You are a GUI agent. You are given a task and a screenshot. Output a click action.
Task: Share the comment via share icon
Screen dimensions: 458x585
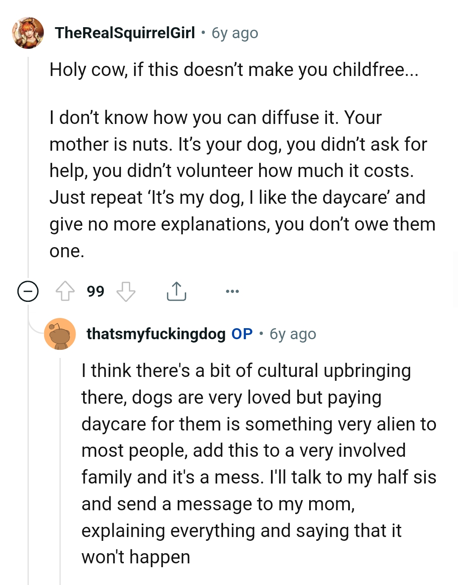176,291
